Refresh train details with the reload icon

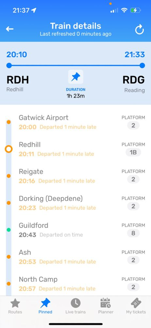139,30
